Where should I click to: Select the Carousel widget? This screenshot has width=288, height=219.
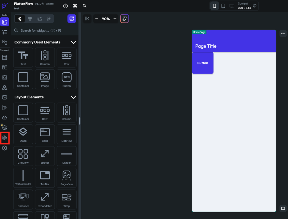[23, 200]
